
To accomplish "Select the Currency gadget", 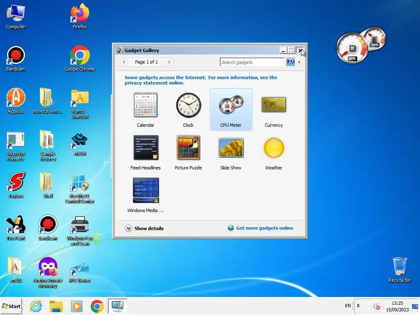I will [x=274, y=110].
